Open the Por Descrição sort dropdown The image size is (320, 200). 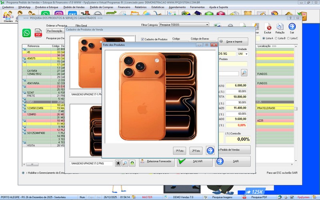pyautogui.click(x=54, y=31)
